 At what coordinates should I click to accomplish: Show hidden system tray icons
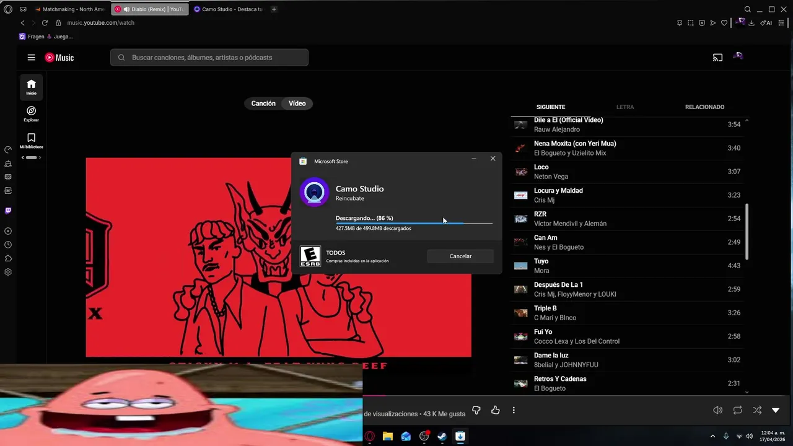[x=712, y=436]
